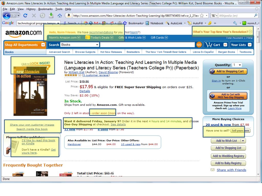
Task: Go to the home page icon
Action: coord(60,16)
